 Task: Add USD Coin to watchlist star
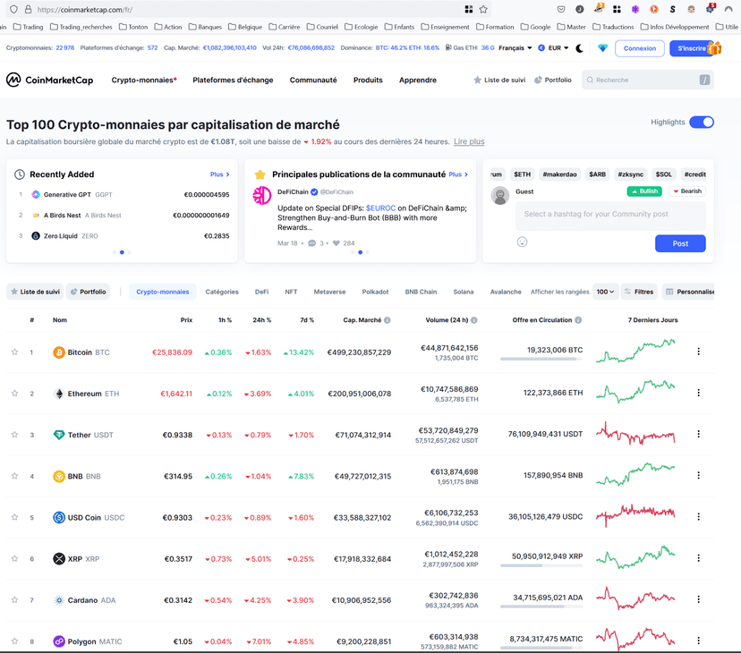[14, 517]
